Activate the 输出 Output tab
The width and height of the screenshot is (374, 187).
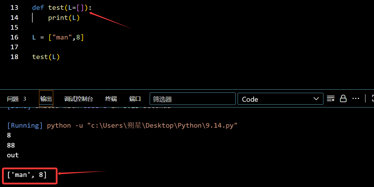tap(46, 99)
